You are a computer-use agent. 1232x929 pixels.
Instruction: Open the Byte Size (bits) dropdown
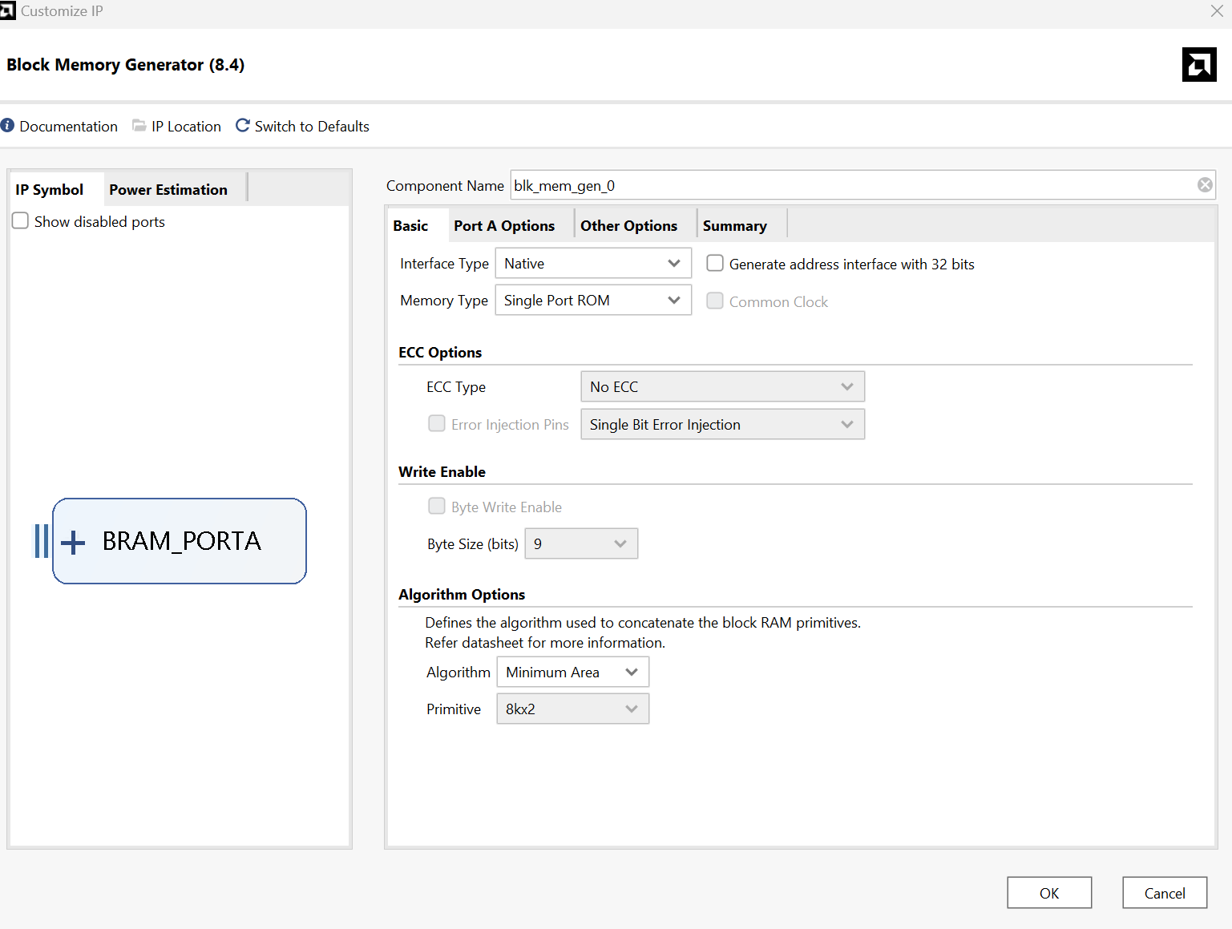[581, 543]
